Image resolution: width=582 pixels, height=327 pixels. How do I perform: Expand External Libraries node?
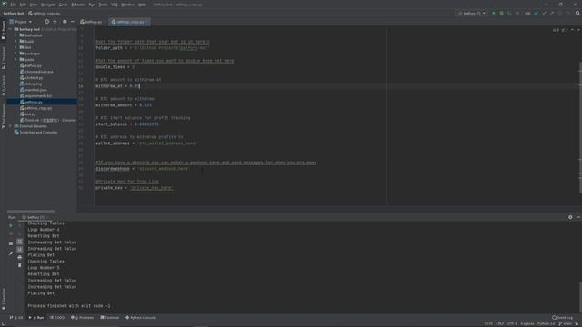tap(11, 126)
